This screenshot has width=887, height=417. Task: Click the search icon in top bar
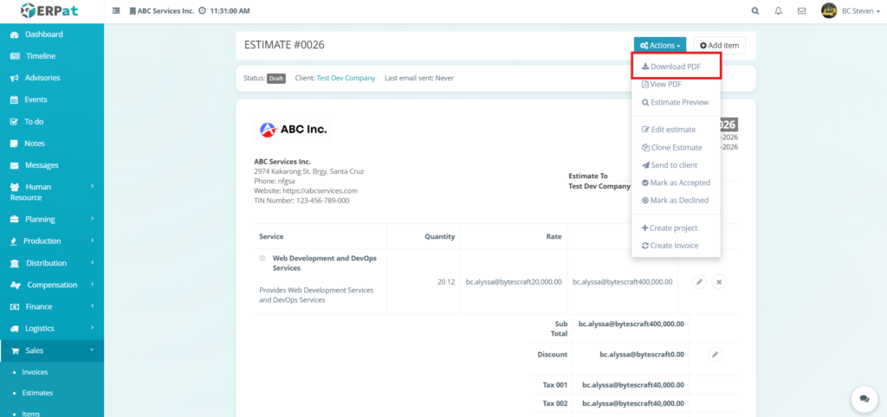[x=755, y=11]
